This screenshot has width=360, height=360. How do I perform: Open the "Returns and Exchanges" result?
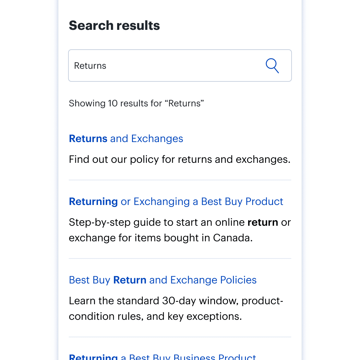coord(126,139)
